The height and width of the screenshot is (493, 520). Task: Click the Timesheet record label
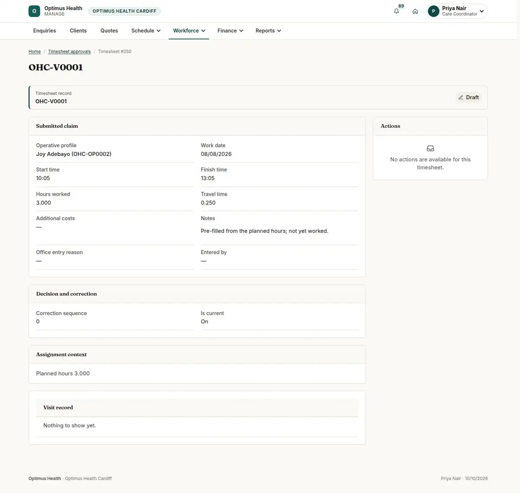[x=53, y=94]
